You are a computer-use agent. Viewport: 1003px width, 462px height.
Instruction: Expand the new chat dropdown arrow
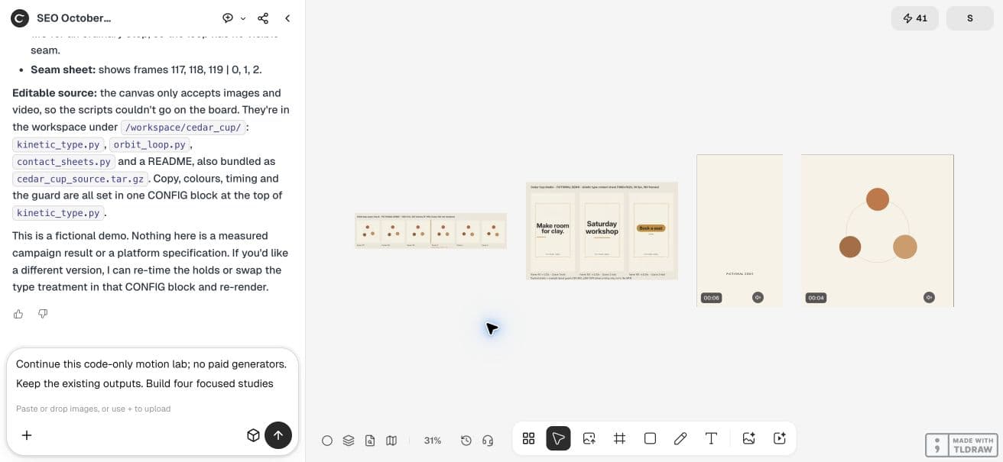(x=243, y=18)
